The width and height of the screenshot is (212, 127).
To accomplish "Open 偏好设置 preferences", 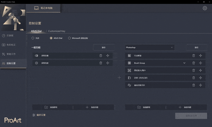I will tap(39, 115).
